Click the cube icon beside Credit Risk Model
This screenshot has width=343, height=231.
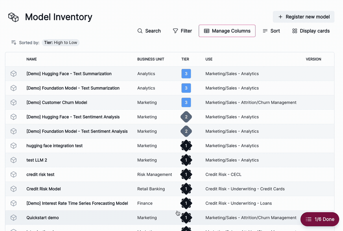(13, 189)
